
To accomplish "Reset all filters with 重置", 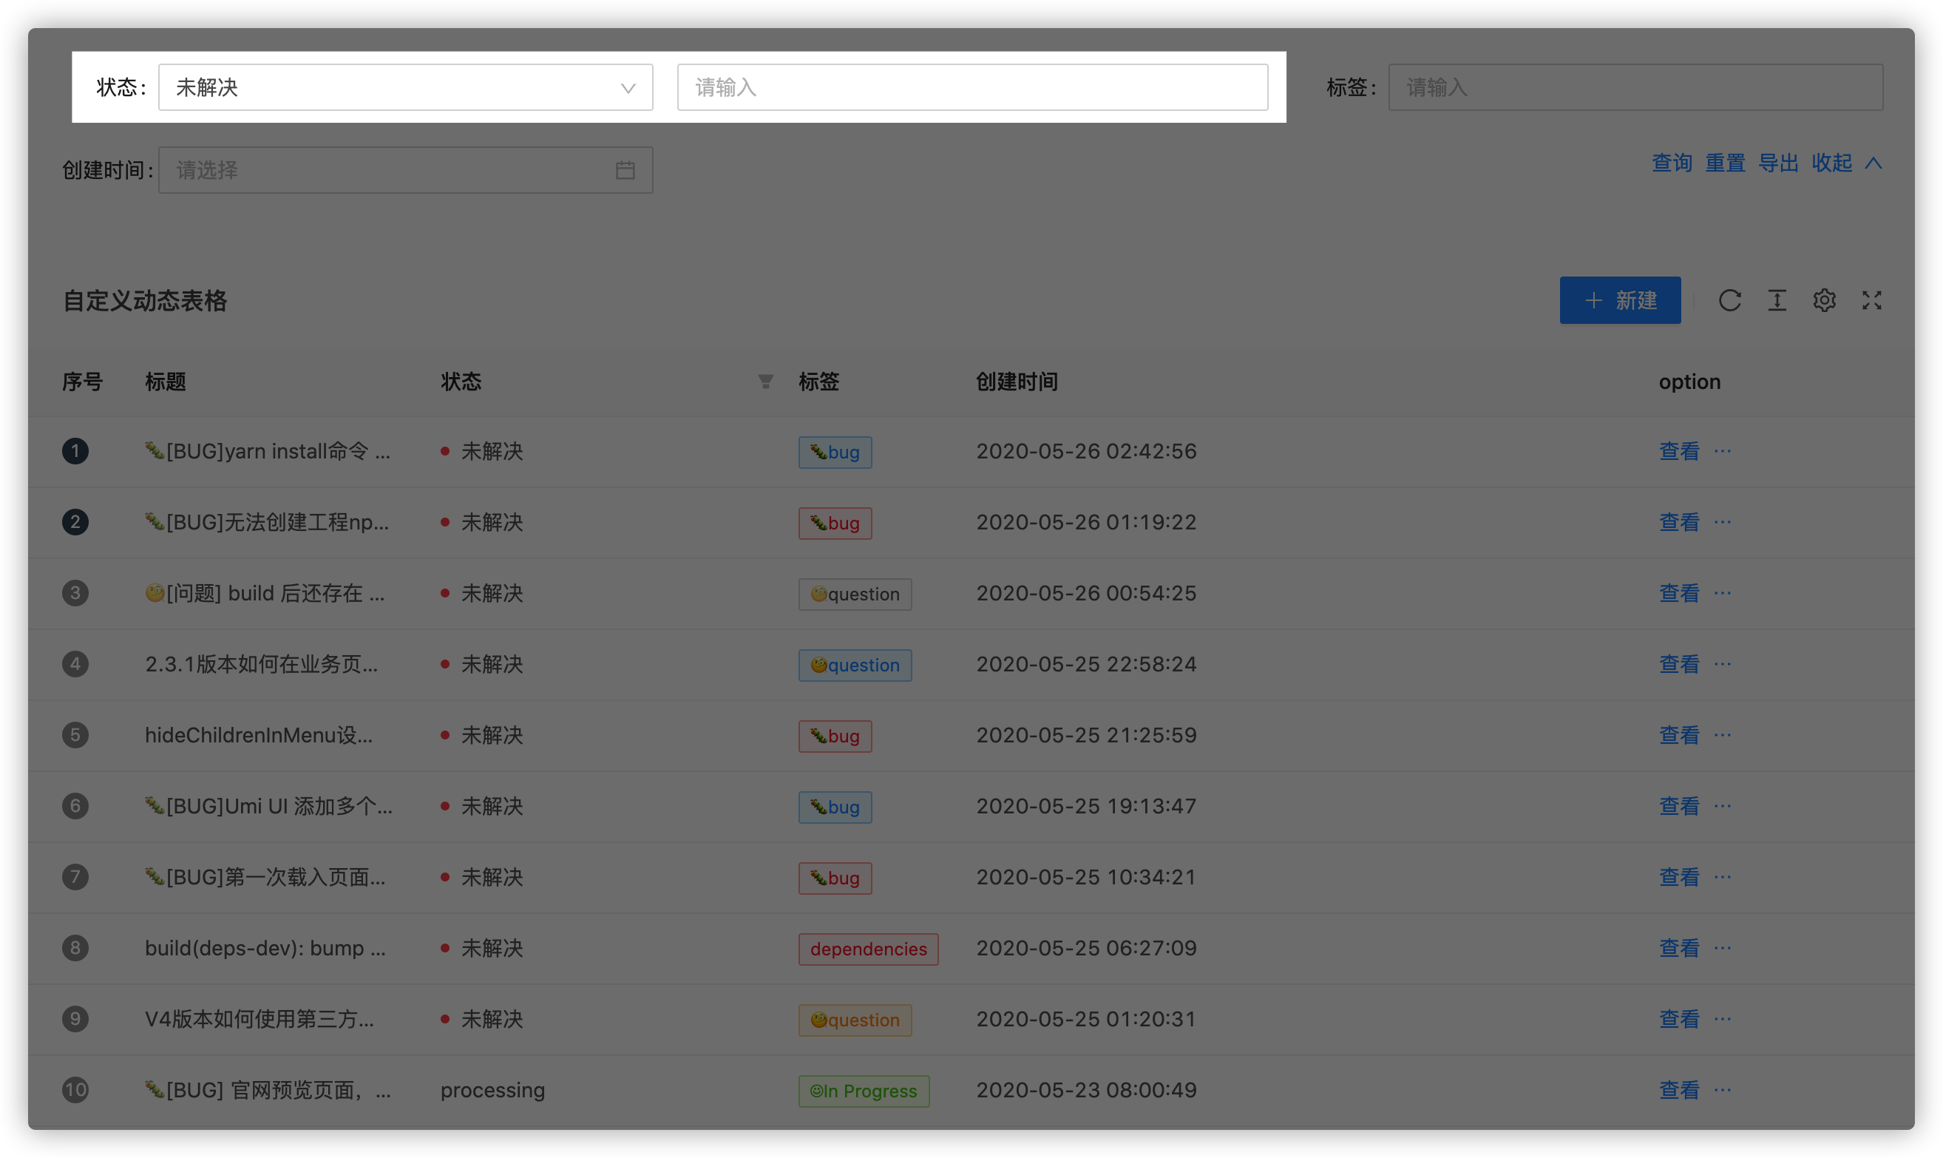I will coord(1726,162).
